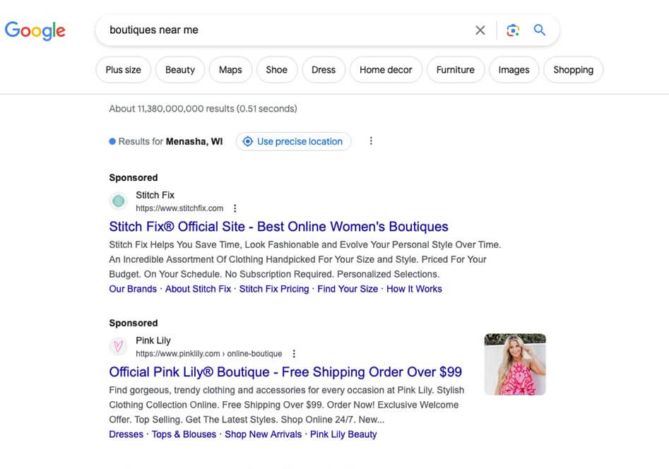Click the Stitch Fix favicon
Image resolution: width=669 pixels, height=469 pixels.
click(119, 201)
